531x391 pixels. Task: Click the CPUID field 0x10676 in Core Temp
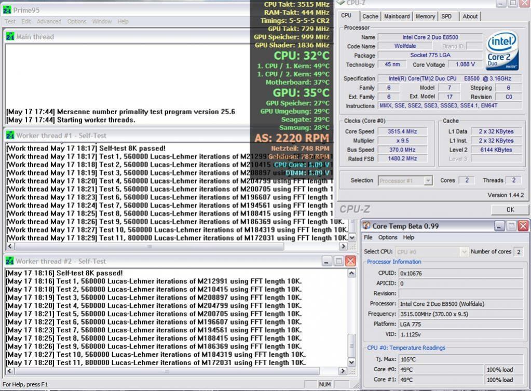point(461,273)
